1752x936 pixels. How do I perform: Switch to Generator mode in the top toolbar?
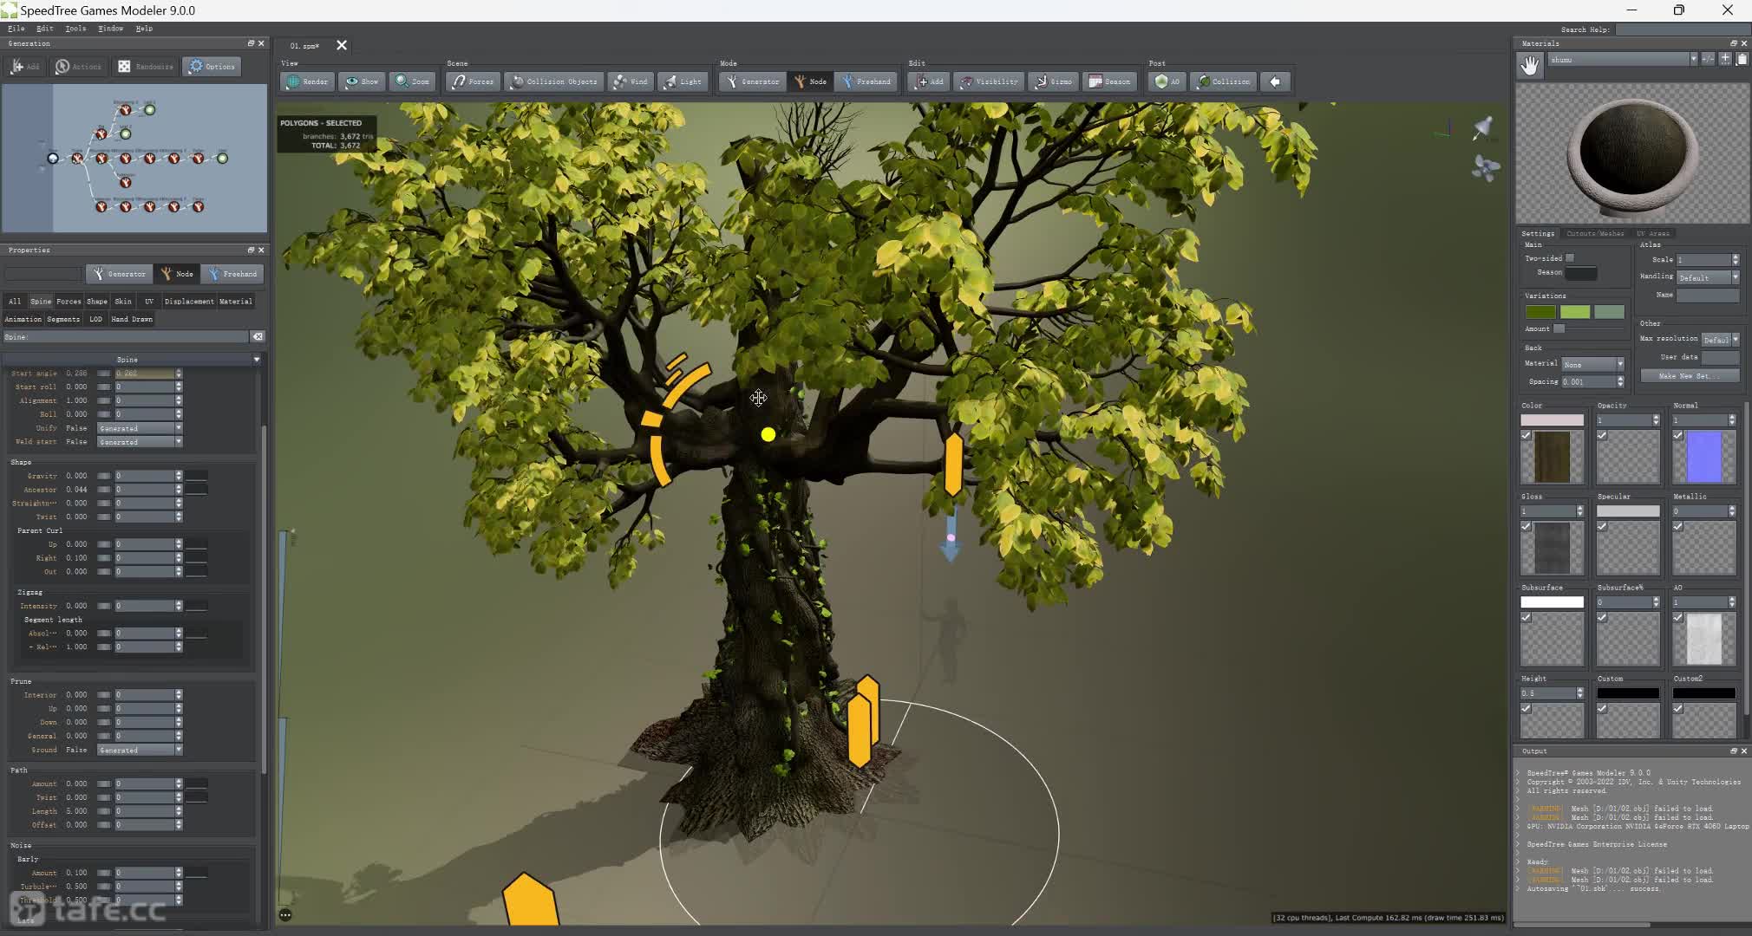752,81
